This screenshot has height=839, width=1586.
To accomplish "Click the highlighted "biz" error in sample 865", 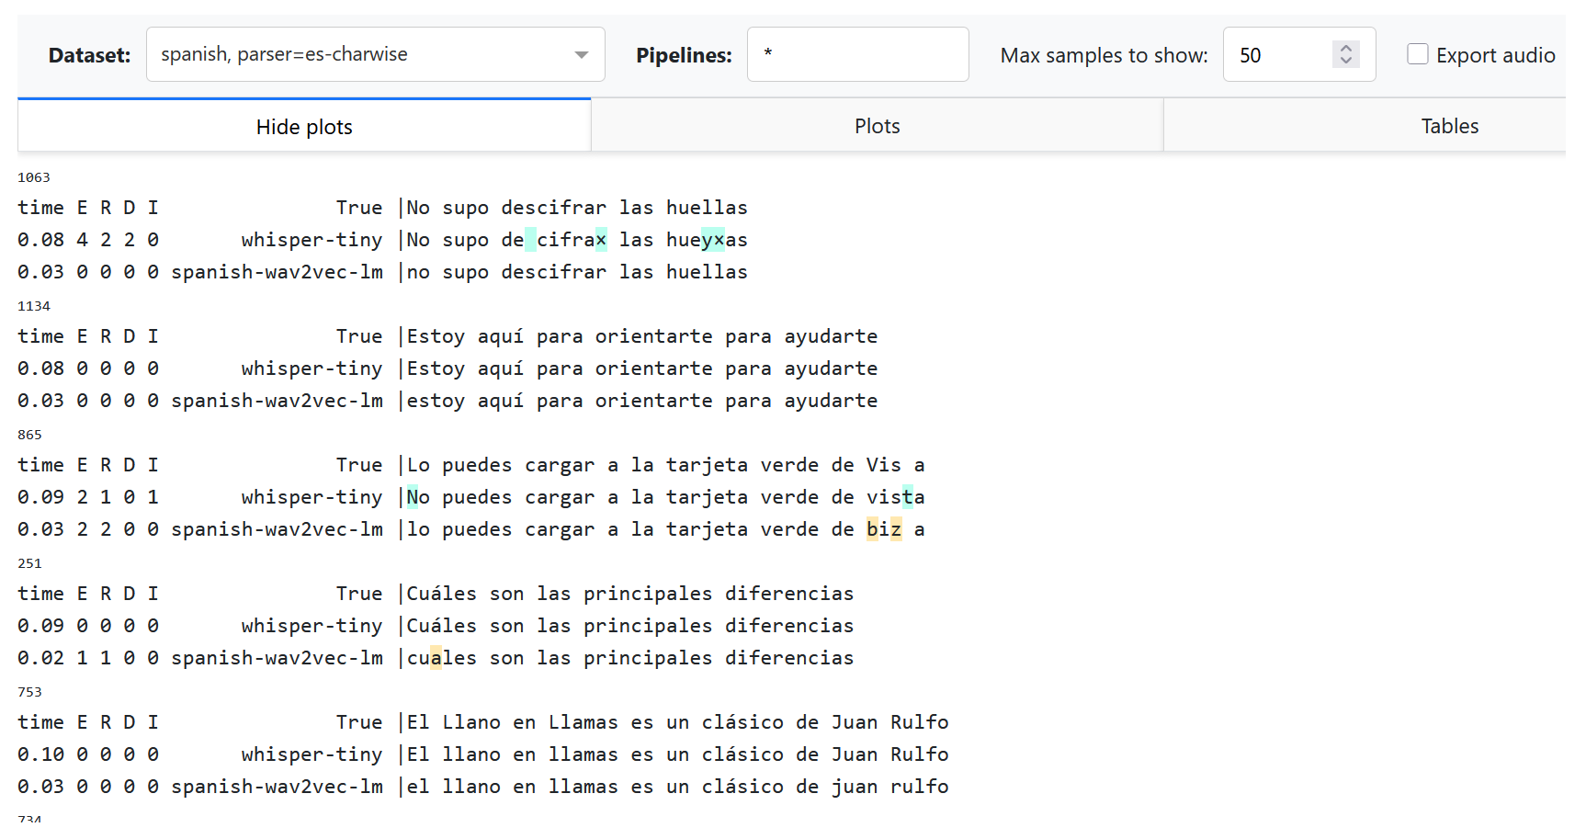I will click(x=884, y=528).
